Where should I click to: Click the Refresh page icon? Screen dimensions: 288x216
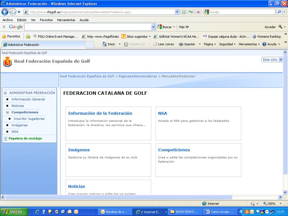coord(191,12)
